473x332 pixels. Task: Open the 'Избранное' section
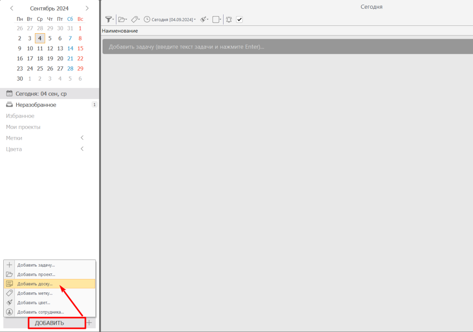[20, 116]
